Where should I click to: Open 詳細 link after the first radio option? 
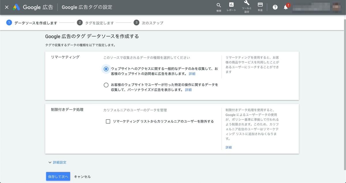[192, 74]
